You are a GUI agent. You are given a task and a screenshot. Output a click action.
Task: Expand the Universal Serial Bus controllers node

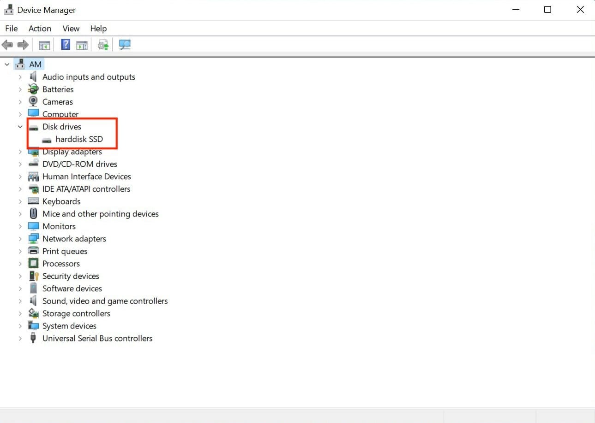click(20, 338)
